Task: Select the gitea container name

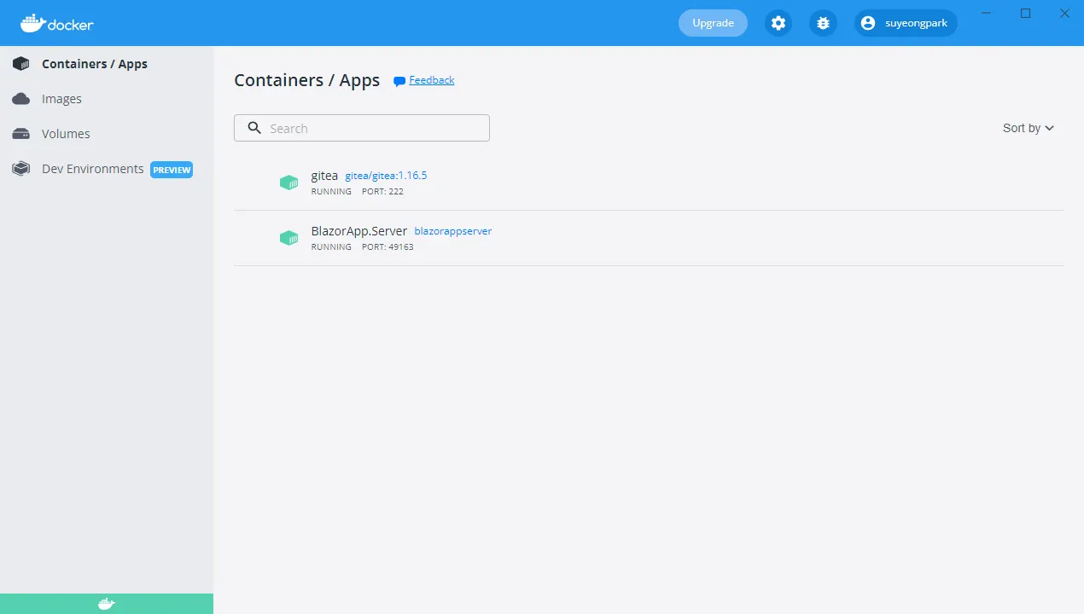Action: coord(324,176)
